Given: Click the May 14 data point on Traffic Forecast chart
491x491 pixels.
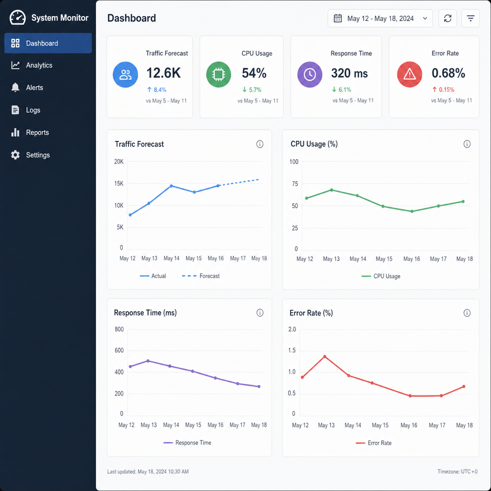Looking at the screenshot, I should 171,186.
